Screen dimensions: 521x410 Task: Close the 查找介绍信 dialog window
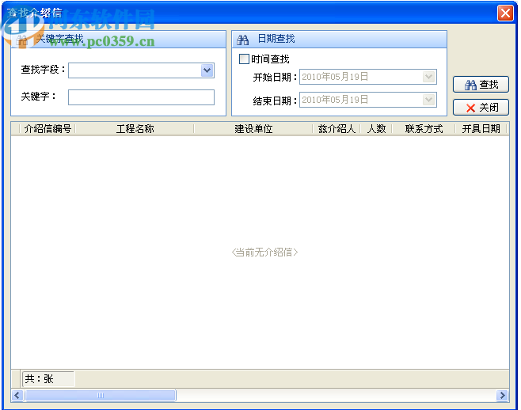pos(505,13)
